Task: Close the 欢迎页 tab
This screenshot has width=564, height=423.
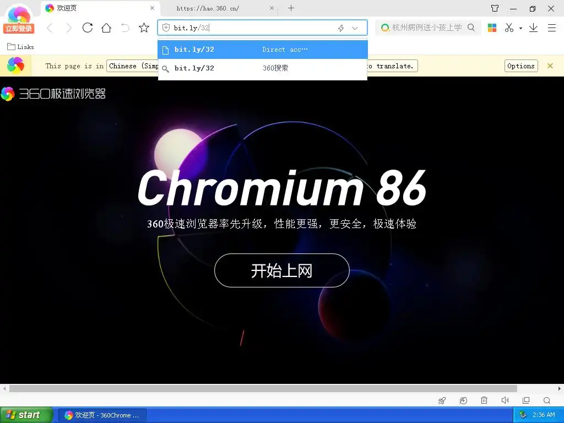Action: coord(153,8)
